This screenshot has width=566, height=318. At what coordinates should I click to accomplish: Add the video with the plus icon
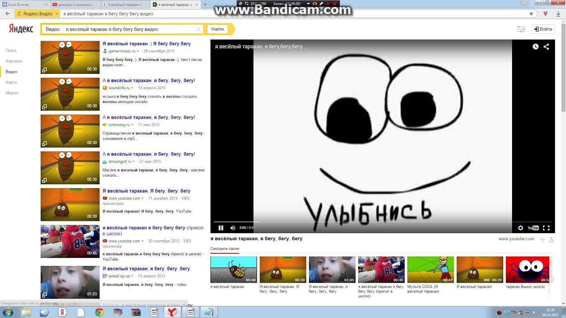tap(543, 240)
